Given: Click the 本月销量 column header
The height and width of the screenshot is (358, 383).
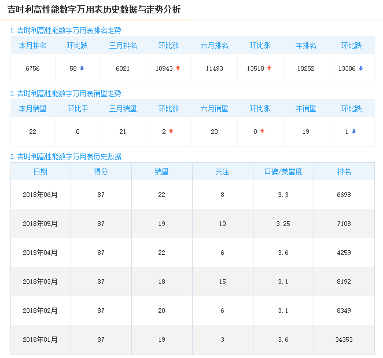Looking at the screenshot, I should 33,108.
